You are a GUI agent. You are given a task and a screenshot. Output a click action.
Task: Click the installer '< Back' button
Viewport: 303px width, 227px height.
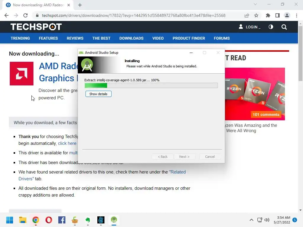click(x=162, y=157)
